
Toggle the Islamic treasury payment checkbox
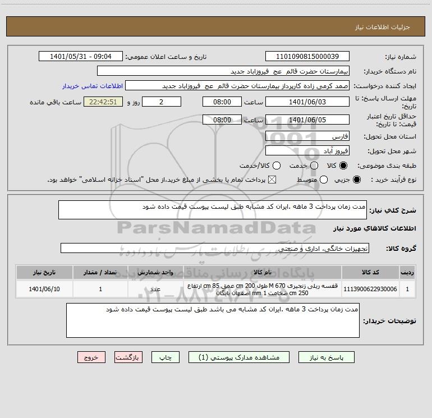tap(272, 180)
